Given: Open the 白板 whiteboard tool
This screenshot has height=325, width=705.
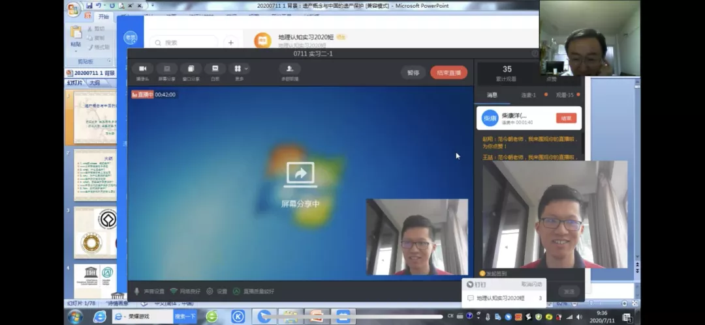Looking at the screenshot, I should click(x=215, y=70).
